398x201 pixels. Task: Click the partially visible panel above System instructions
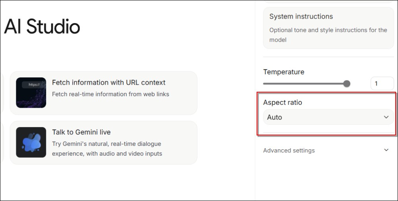328,2
